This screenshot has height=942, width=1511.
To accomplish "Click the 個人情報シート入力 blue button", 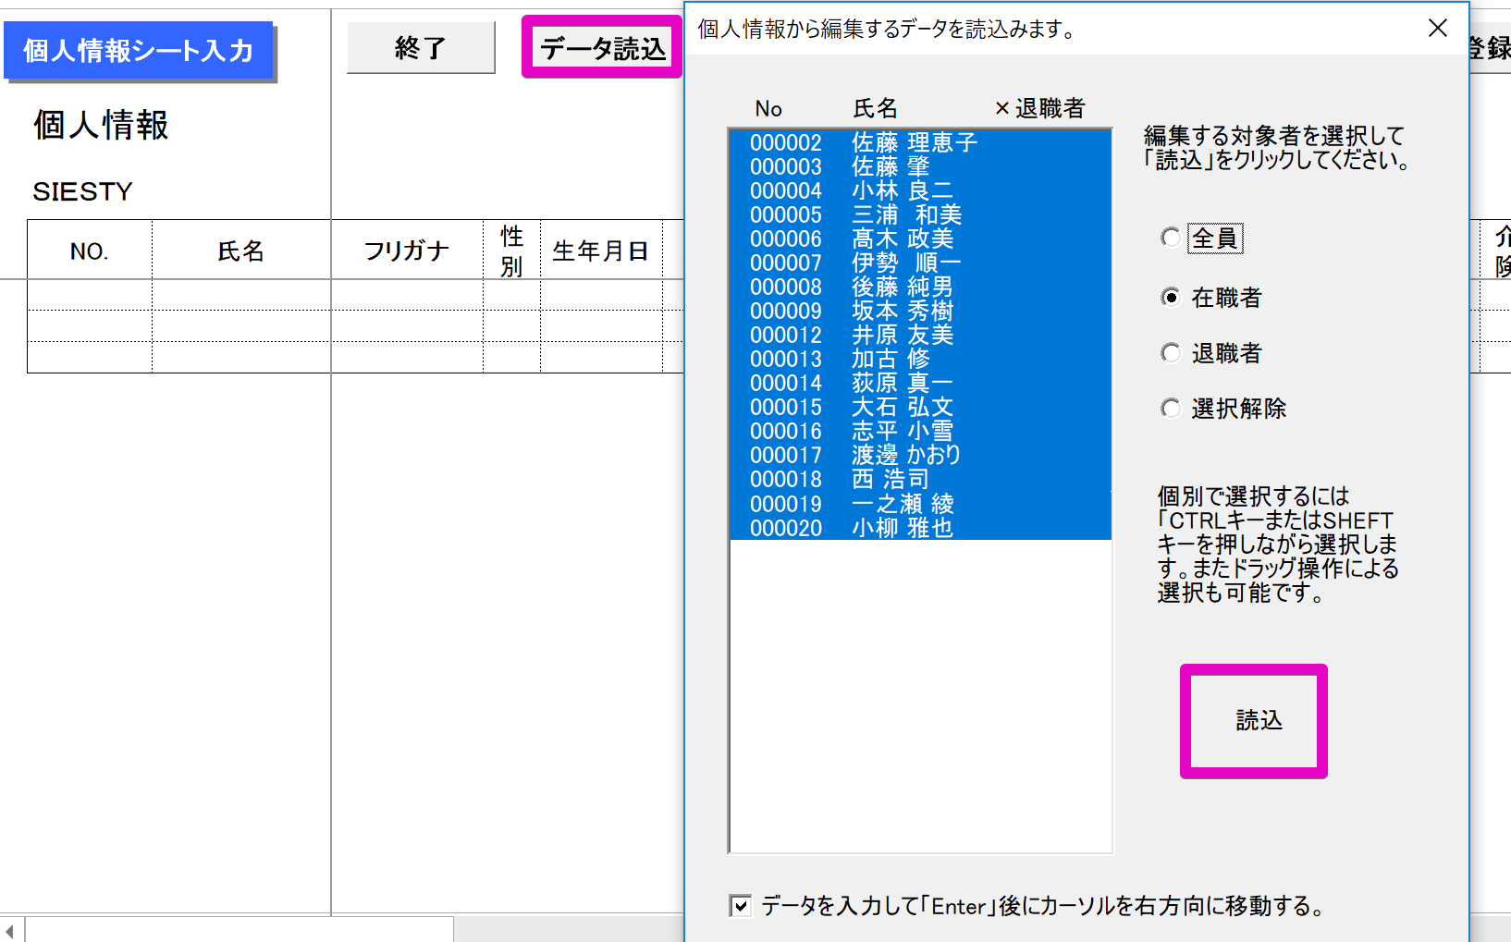I will point(139,50).
